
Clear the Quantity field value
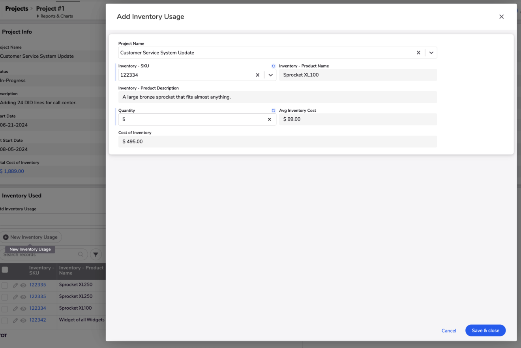pos(270,119)
